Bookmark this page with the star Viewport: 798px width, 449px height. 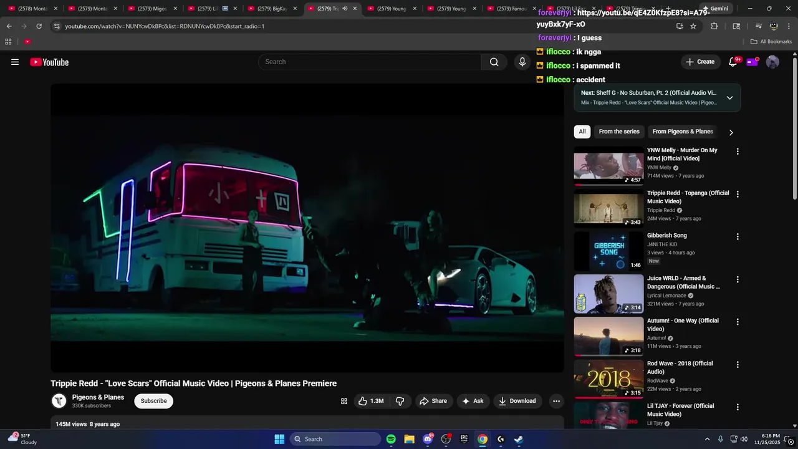(x=693, y=26)
